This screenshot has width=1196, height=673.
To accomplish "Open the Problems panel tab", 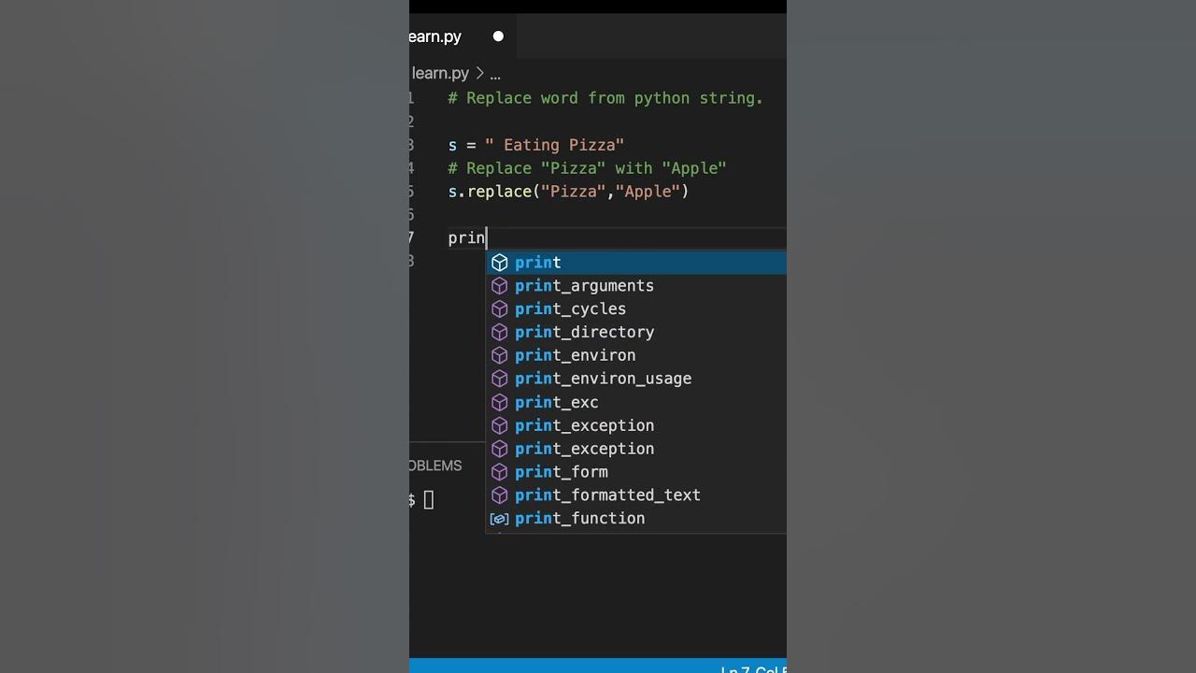I will point(435,465).
